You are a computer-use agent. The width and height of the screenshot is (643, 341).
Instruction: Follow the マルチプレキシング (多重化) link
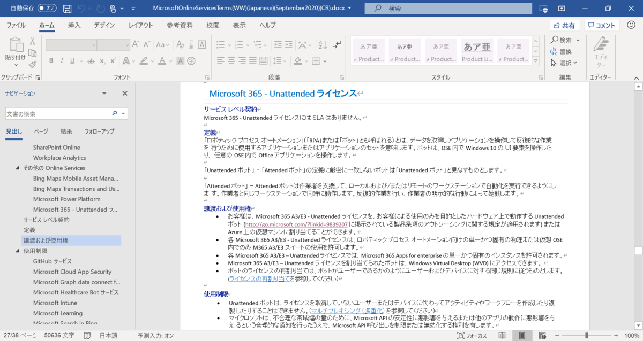click(347, 311)
